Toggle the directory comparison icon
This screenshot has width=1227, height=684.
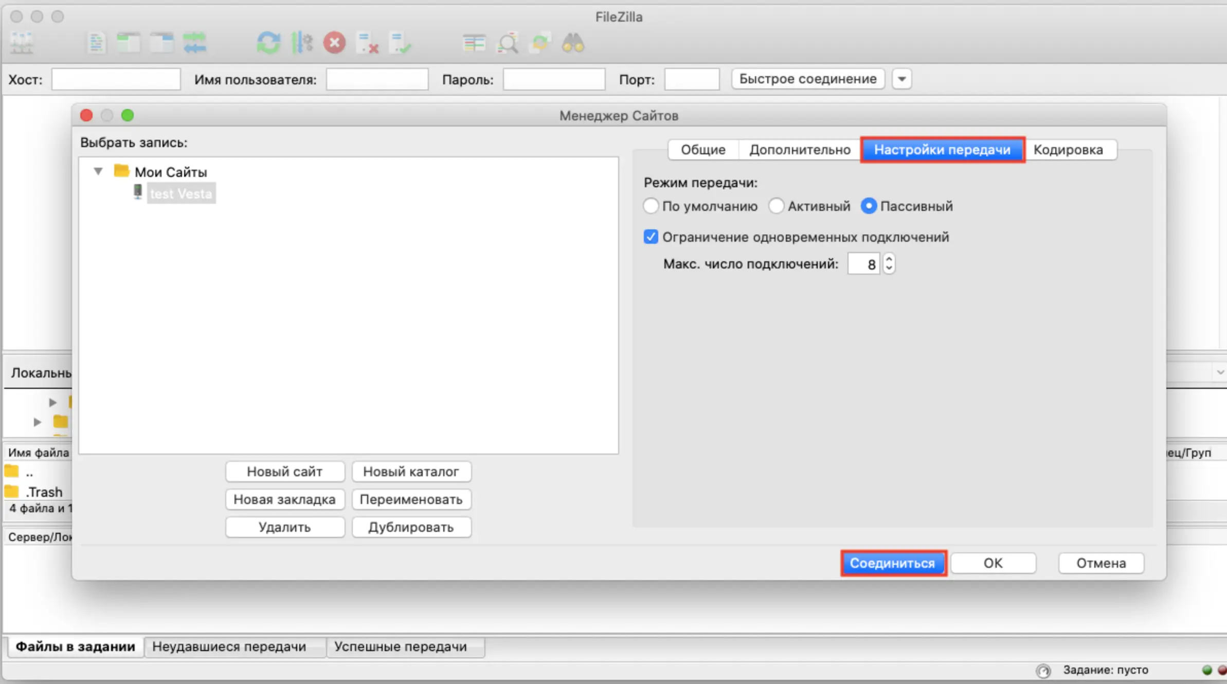click(507, 43)
